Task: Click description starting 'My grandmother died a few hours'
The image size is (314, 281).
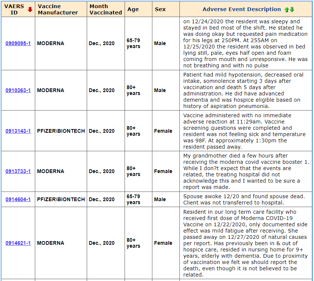Action: pos(246,171)
